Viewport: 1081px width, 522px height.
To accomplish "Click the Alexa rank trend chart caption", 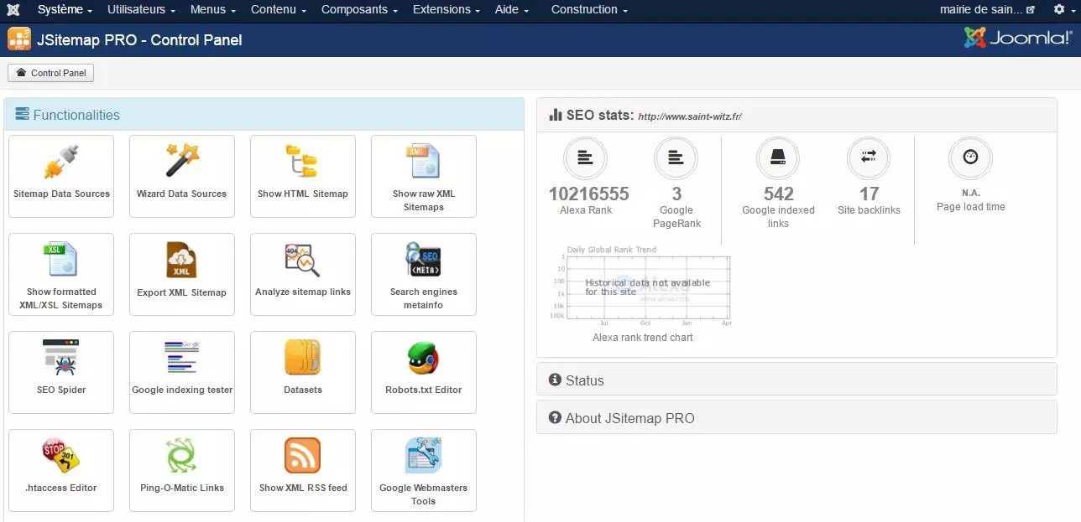I will [x=643, y=337].
